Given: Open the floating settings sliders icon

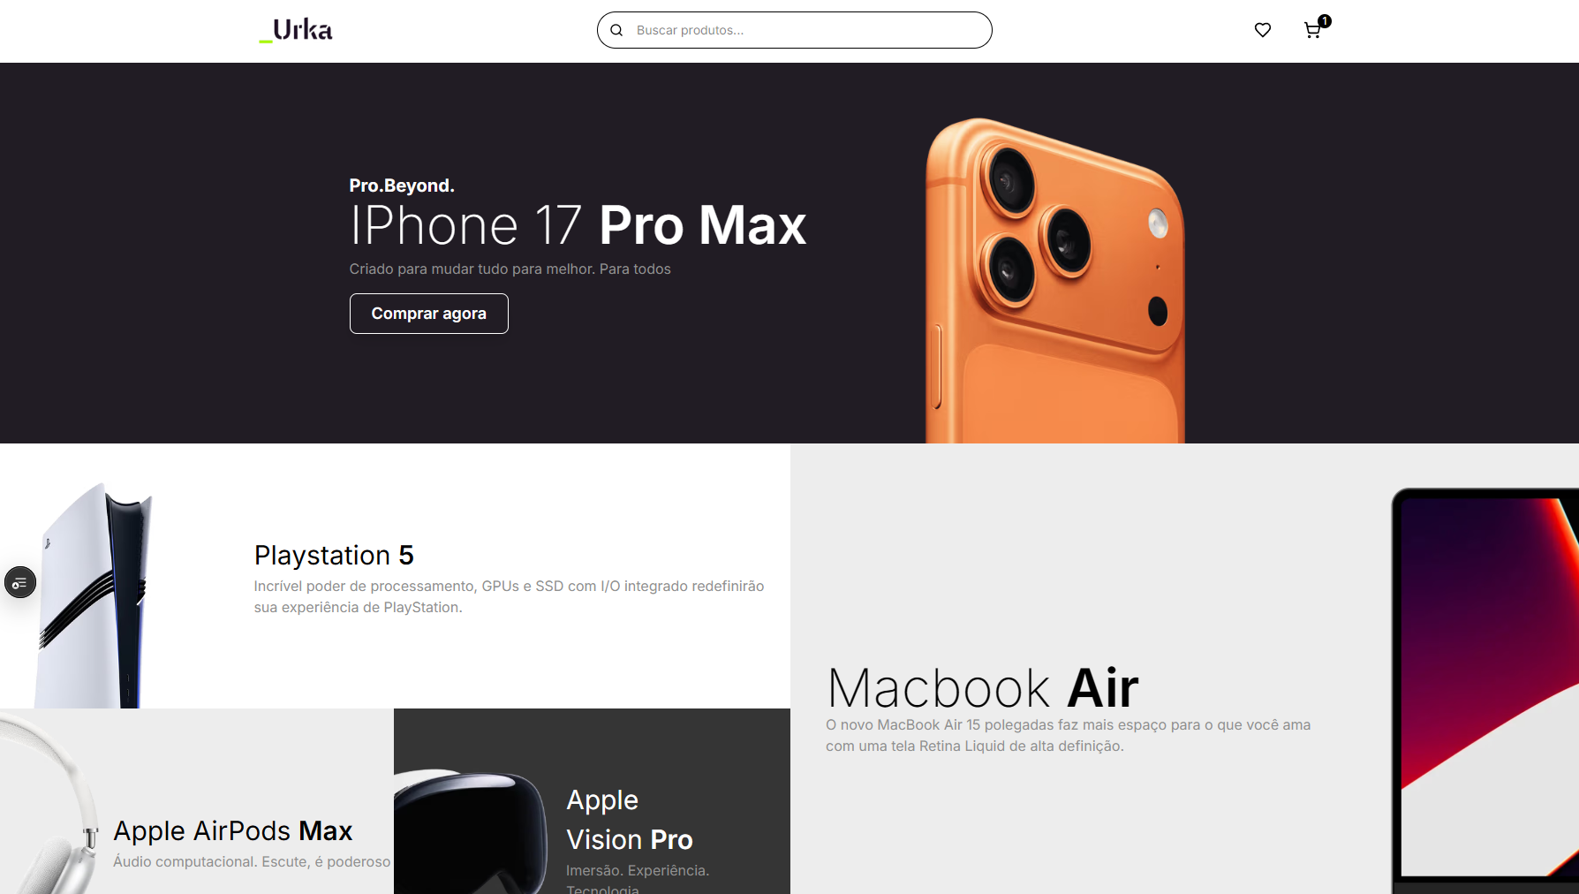Looking at the screenshot, I should click(19, 582).
